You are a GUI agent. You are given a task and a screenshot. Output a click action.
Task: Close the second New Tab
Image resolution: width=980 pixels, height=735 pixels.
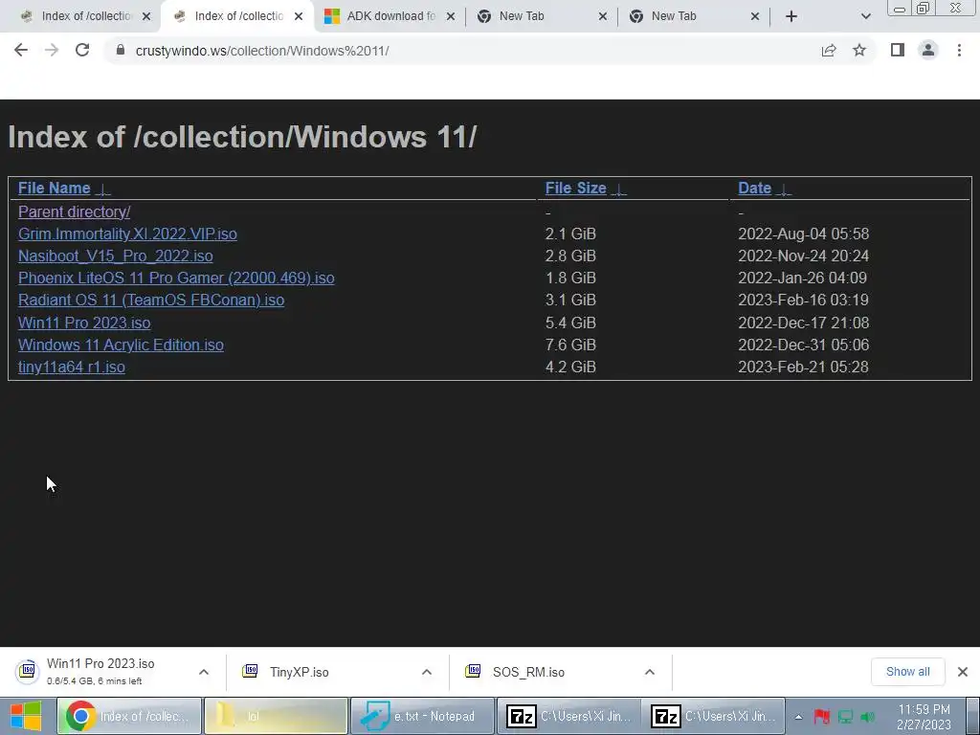(x=755, y=16)
